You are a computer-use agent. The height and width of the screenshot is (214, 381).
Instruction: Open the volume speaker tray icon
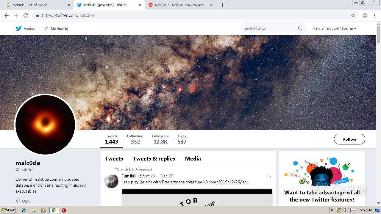[345, 210]
